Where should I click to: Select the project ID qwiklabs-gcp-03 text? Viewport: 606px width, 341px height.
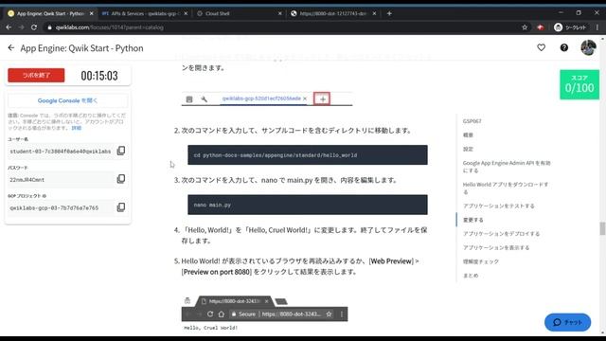coord(54,208)
